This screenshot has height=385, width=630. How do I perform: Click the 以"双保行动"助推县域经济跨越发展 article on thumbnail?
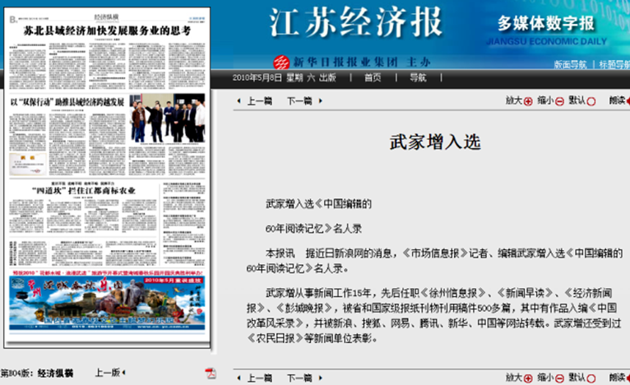click(x=67, y=103)
